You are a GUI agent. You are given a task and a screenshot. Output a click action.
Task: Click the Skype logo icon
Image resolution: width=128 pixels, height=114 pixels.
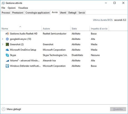(x=7, y=55)
